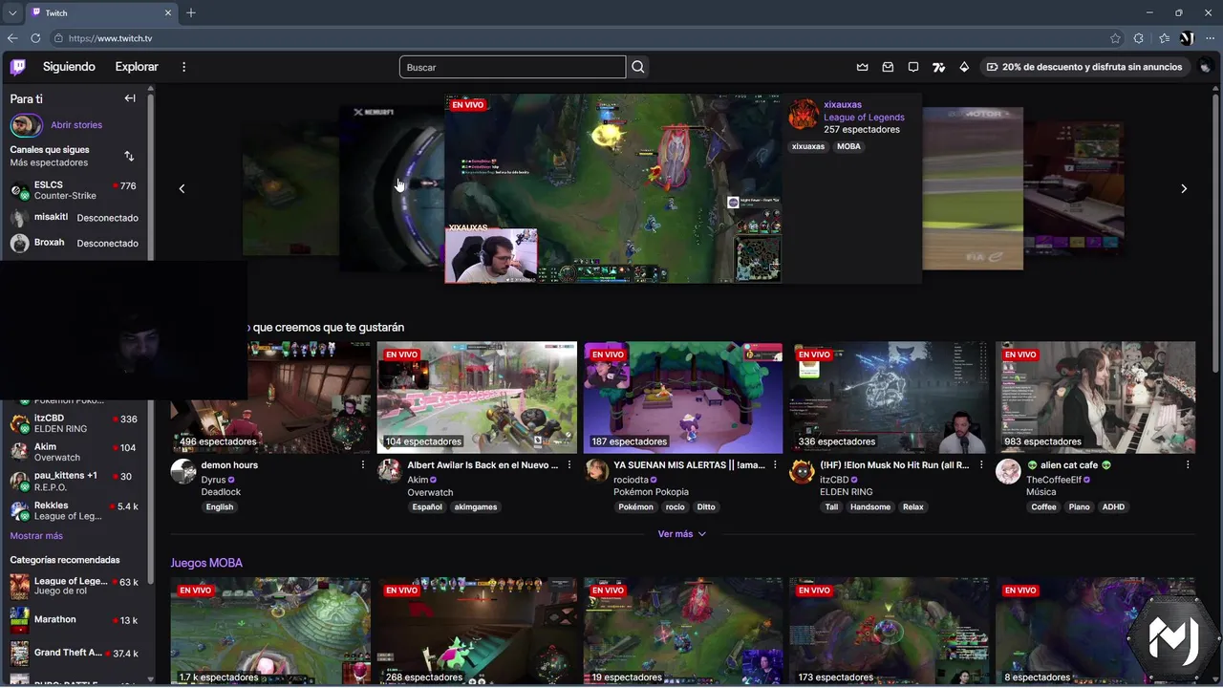Open ESLCS channel in the sidebar

[74, 190]
